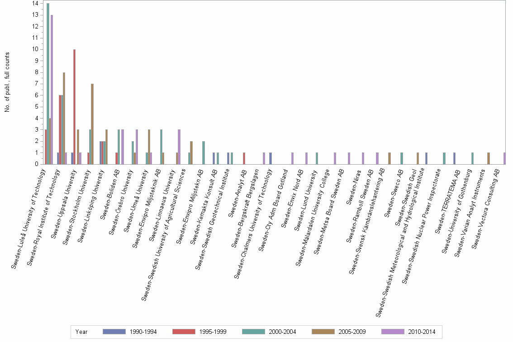Click the teal bar for Sweden-University of Gothenburg
Image resolution: width=513 pixels, height=342 pixels.
[x=473, y=158]
